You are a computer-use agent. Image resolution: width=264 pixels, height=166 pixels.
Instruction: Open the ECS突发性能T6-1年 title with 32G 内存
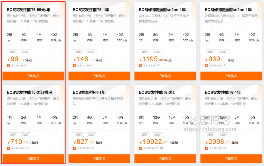coord(223,92)
